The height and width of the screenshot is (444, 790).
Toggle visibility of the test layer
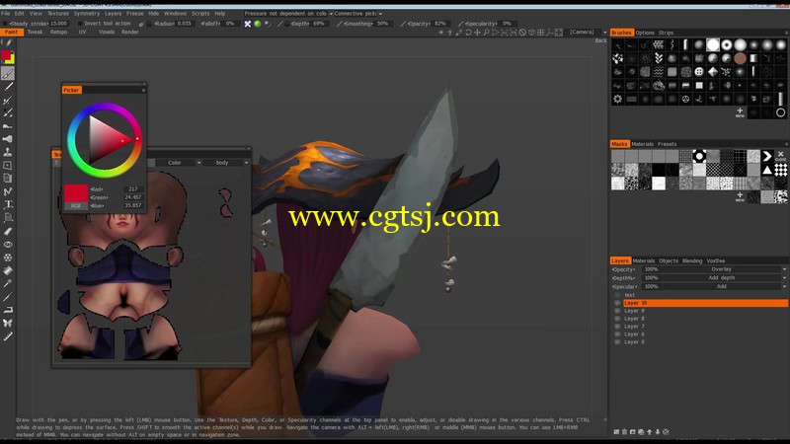click(x=618, y=295)
